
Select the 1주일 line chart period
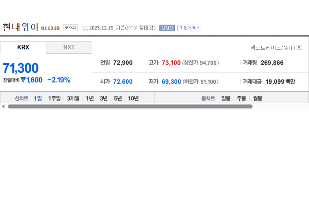click(54, 98)
